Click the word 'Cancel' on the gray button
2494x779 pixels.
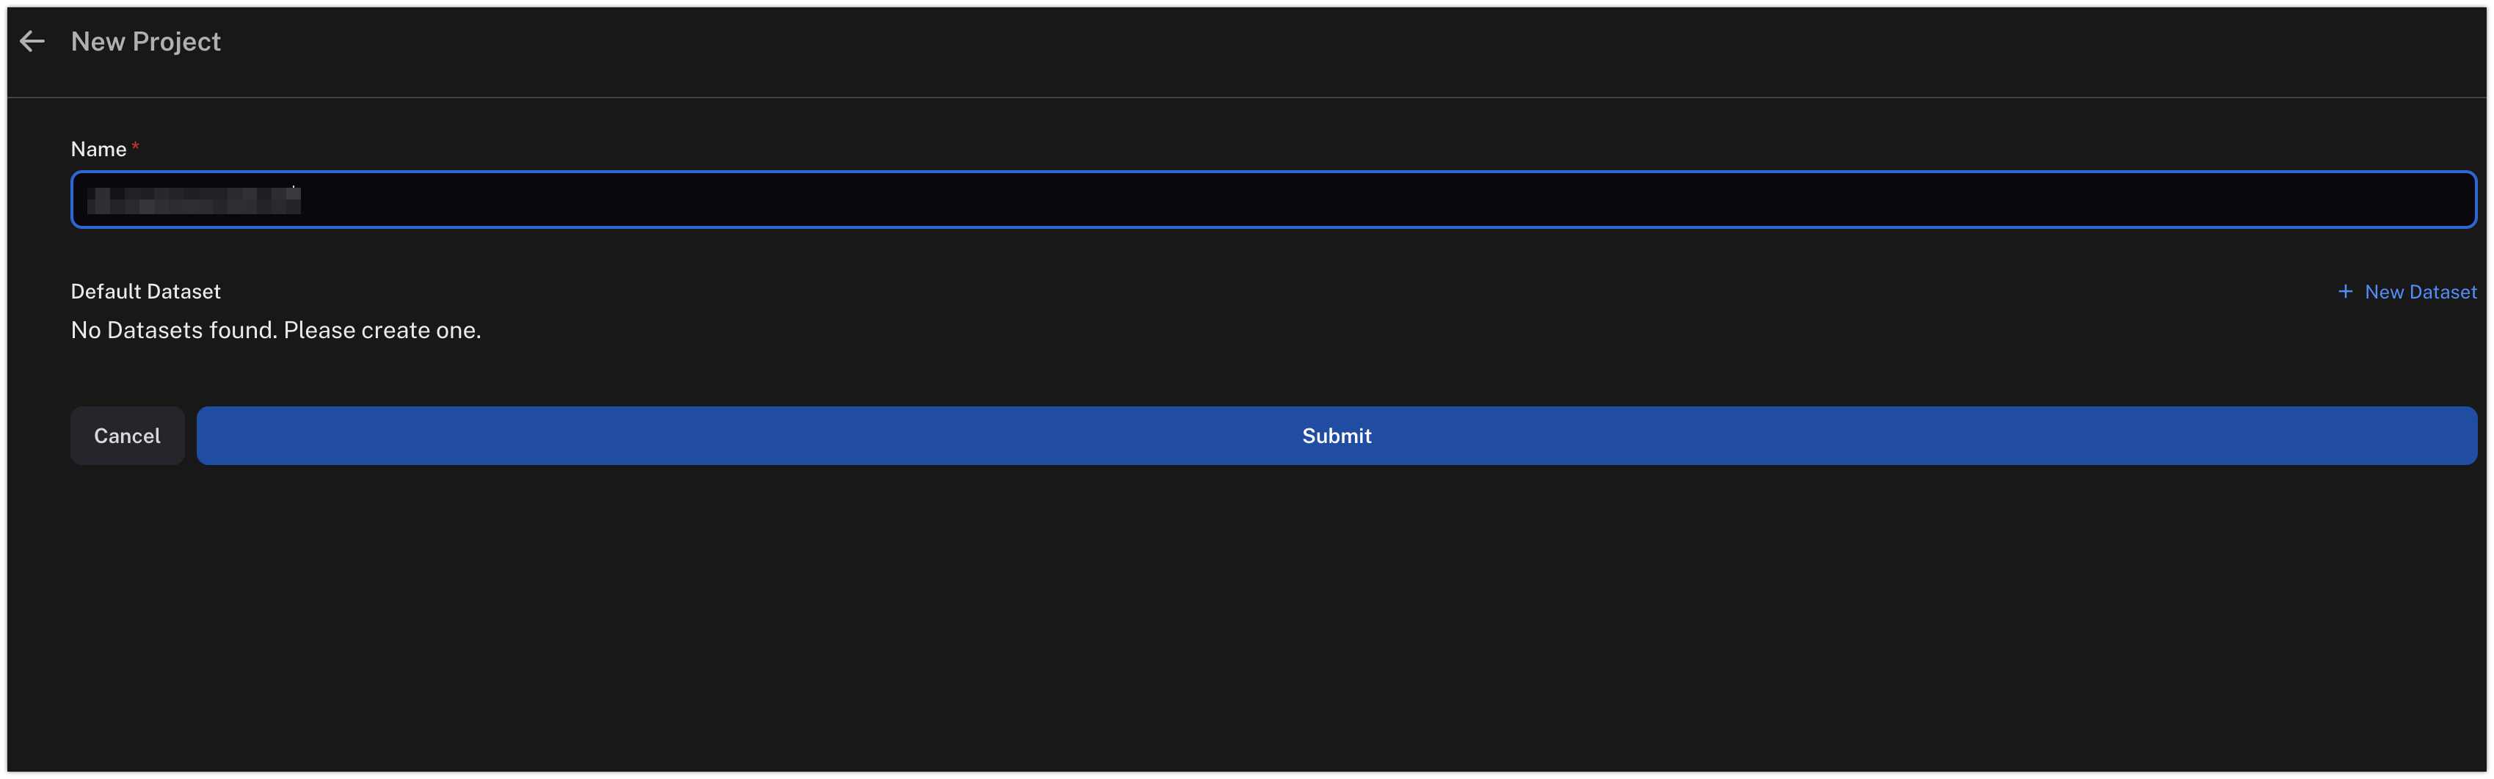click(127, 436)
